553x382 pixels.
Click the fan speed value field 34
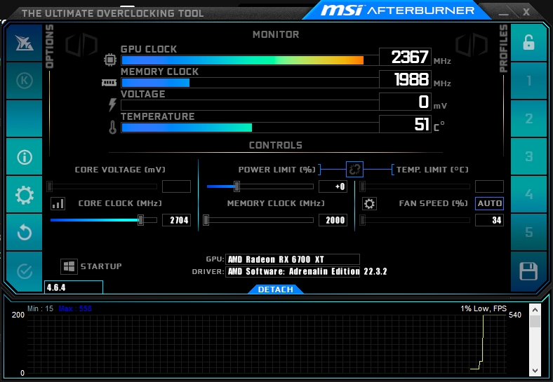[489, 220]
